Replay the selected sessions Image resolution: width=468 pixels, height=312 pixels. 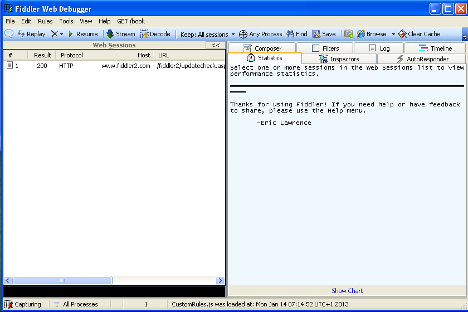[31, 34]
